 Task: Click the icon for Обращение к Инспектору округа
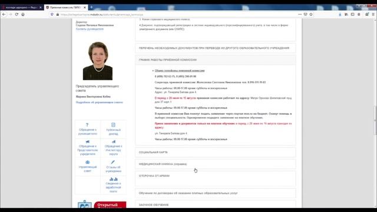(114, 142)
